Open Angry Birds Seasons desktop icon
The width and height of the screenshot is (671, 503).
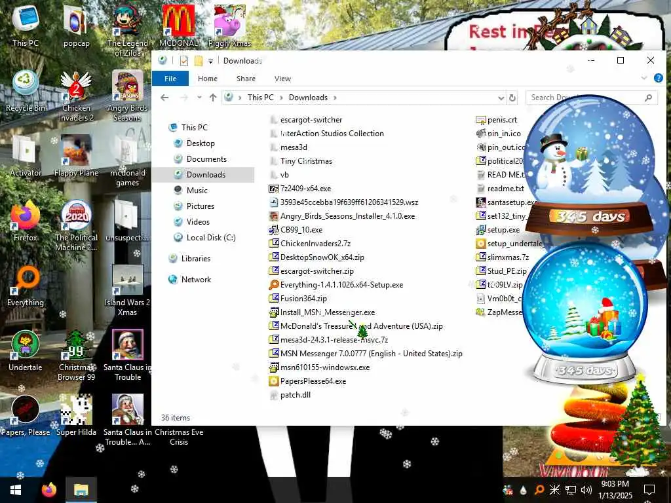(x=128, y=96)
